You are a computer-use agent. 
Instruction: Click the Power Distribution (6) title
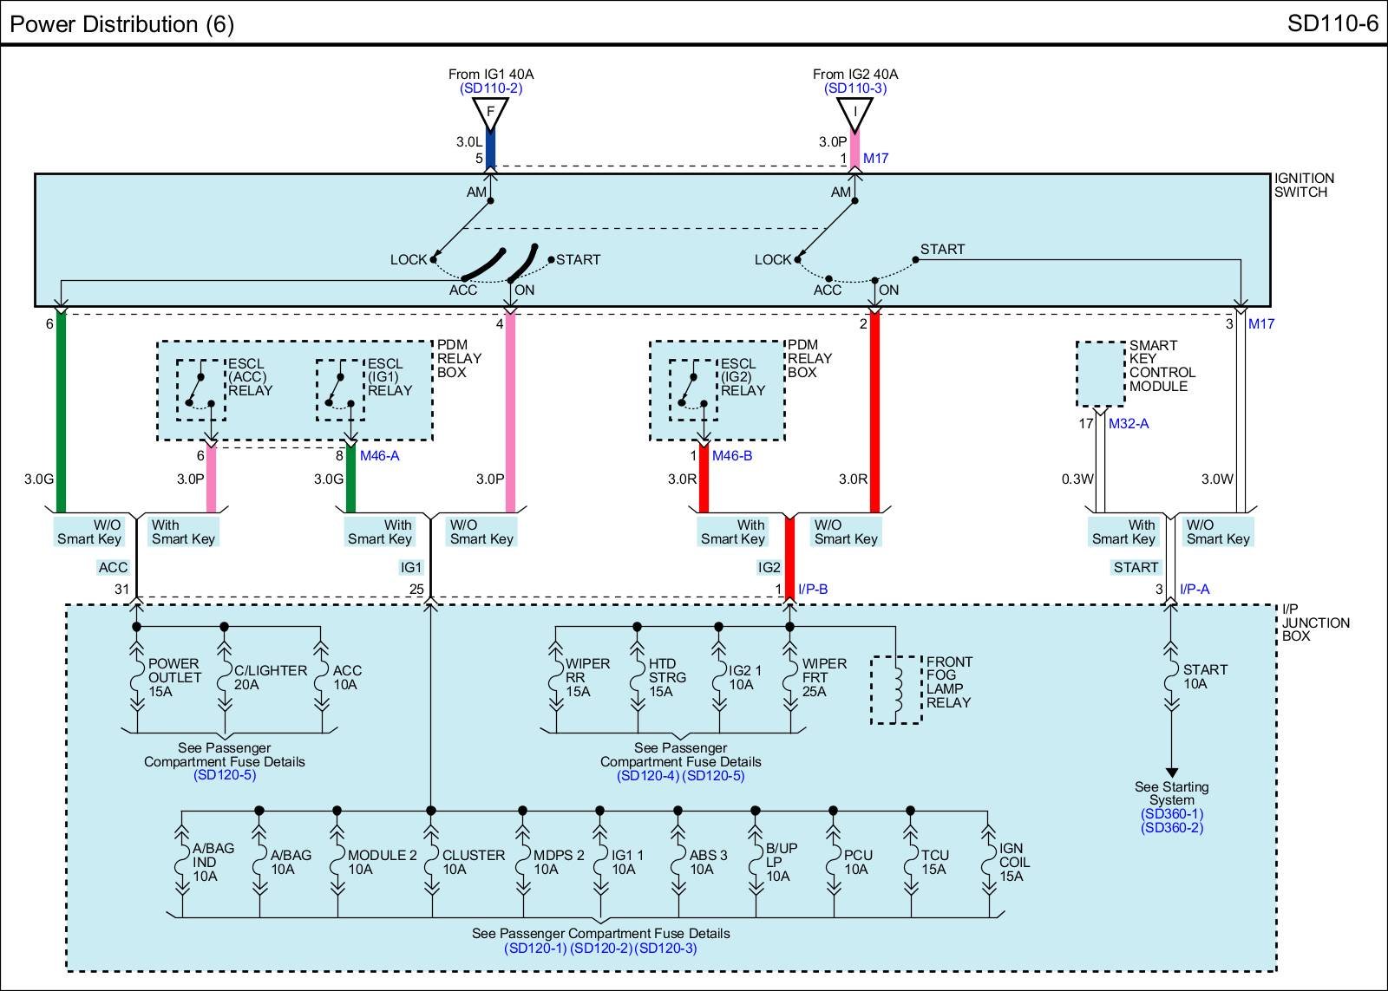tap(121, 24)
